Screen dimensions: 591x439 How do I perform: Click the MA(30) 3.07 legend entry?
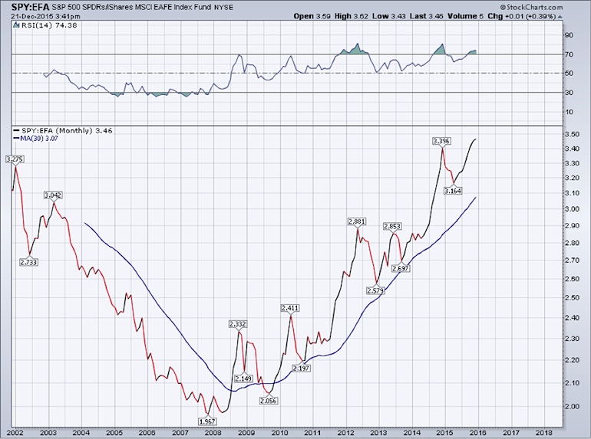[x=36, y=138]
